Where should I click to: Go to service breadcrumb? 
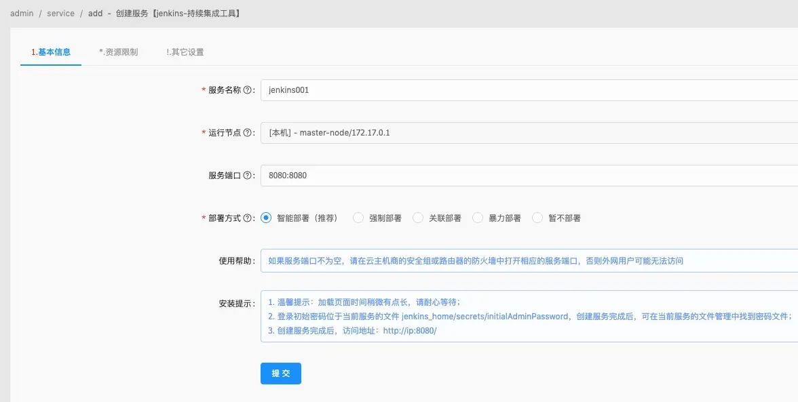tap(60, 13)
